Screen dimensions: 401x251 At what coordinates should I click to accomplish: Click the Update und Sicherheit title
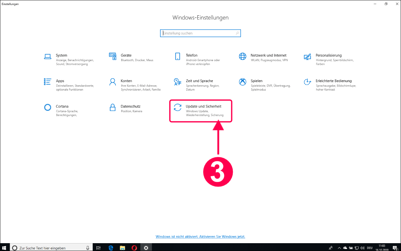204,106
